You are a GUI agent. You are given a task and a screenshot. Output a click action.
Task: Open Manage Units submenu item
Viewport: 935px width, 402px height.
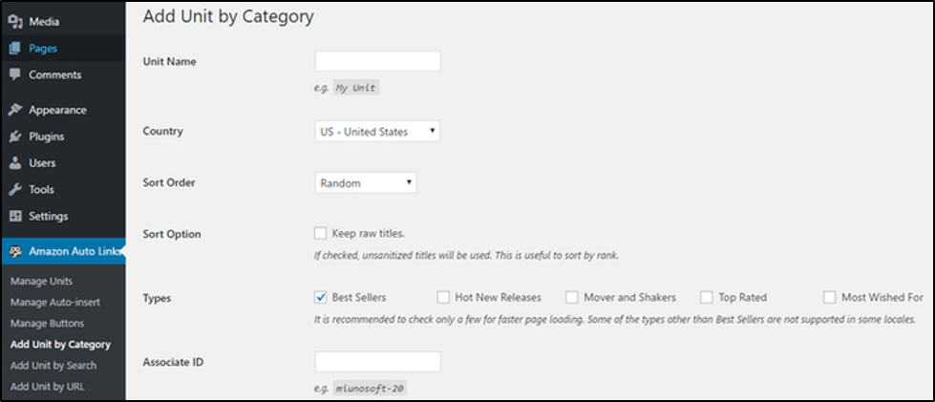pos(42,281)
